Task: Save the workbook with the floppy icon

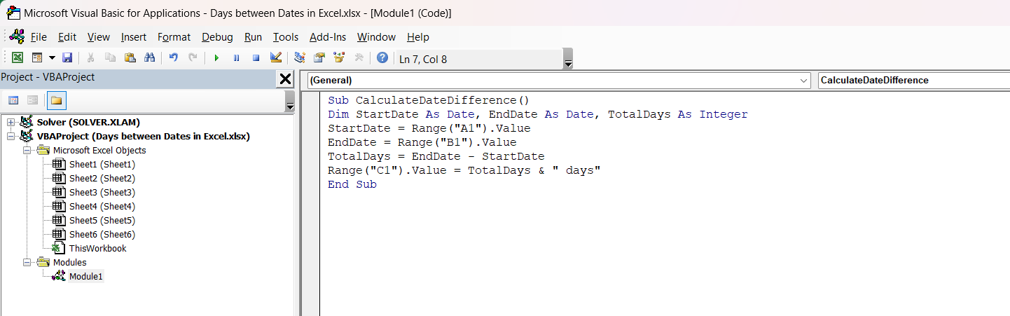Action: [x=67, y=58]
